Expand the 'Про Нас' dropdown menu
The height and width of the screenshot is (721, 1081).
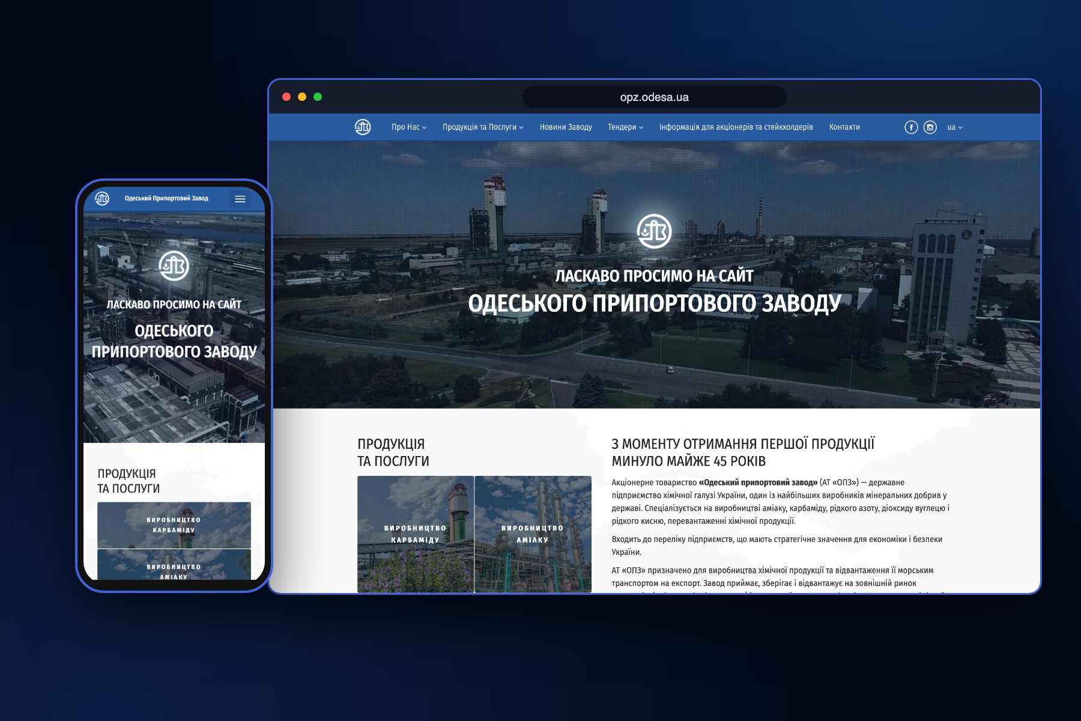click(409, 127)
